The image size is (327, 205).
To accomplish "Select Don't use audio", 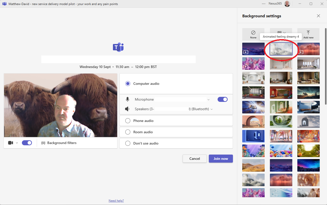I will (x=128, y=143).
